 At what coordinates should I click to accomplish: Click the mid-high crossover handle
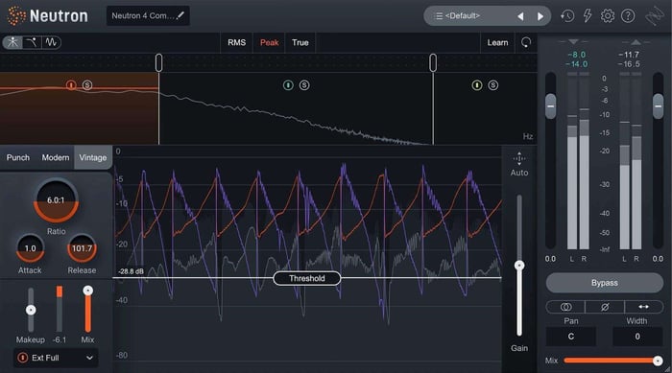pos(433,63)
